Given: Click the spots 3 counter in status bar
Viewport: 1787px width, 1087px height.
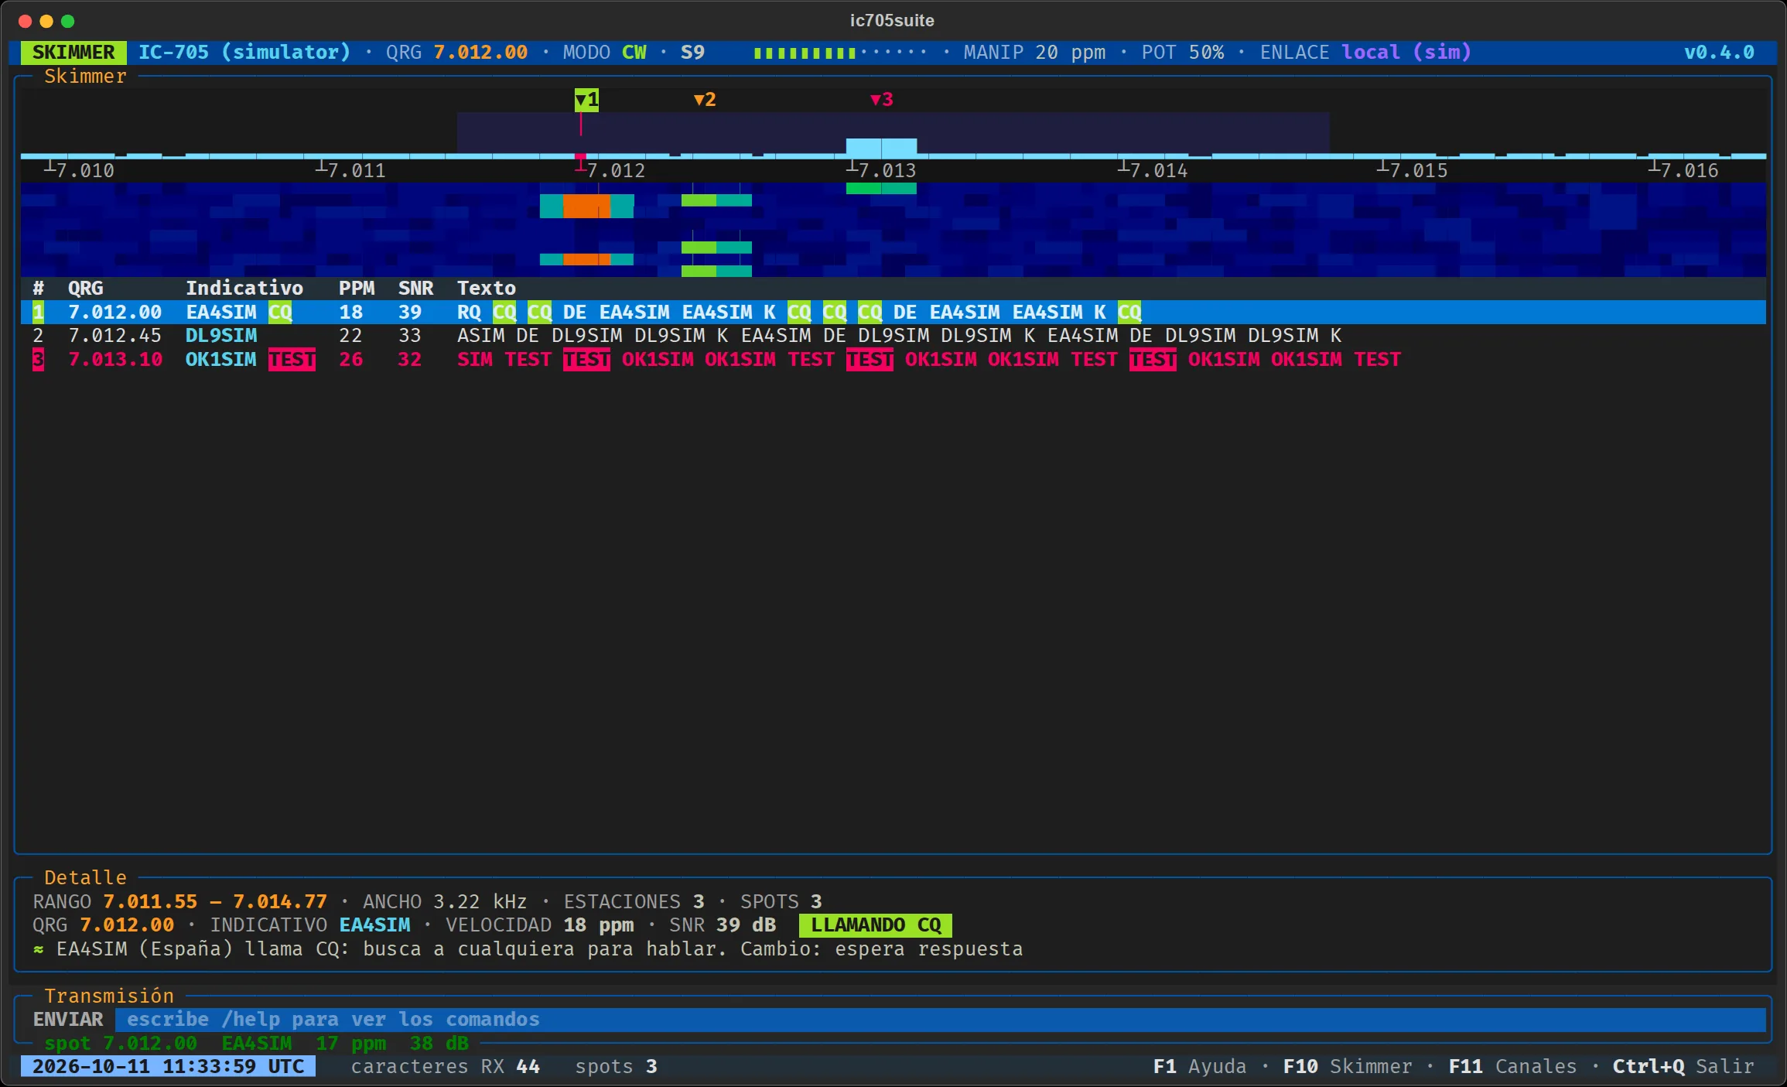Looking at the screenshot, I should click(x=616, y=1066).
